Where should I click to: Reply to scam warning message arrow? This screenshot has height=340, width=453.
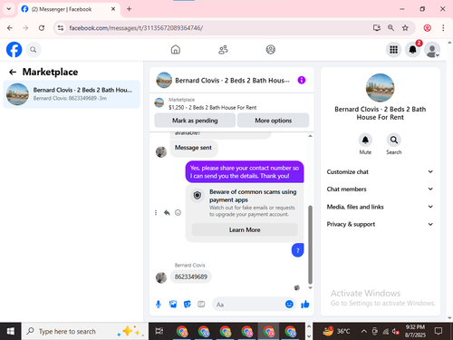pyautogui.click(x=167, y=213)
